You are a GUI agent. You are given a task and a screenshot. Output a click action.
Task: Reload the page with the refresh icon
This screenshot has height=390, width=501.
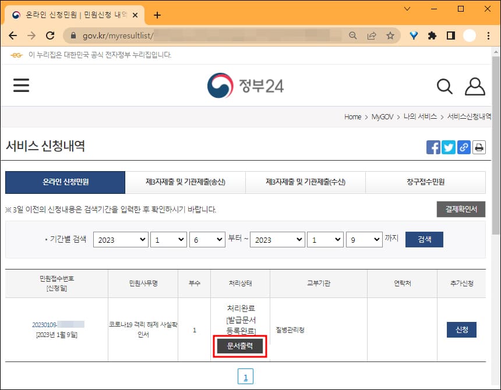pyautogui.click(x=50, y=35)
